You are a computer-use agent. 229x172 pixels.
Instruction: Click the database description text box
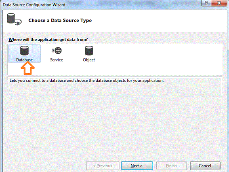coord(115,86)
